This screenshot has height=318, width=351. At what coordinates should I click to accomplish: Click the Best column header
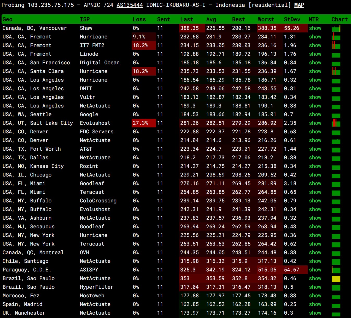(x=238, y=19)
